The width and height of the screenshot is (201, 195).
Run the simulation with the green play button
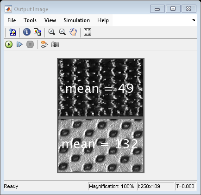coord(9,44)
